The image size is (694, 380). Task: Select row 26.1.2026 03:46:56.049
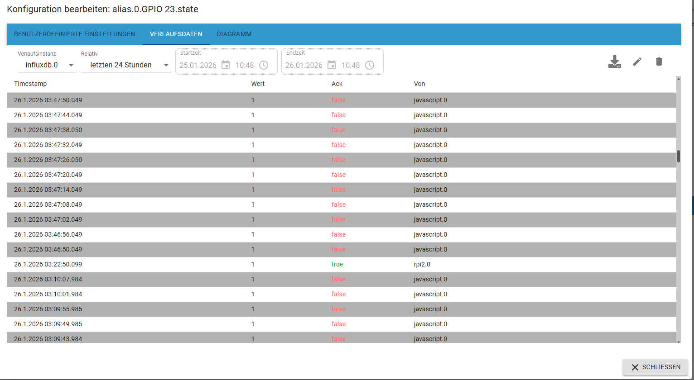342,234
